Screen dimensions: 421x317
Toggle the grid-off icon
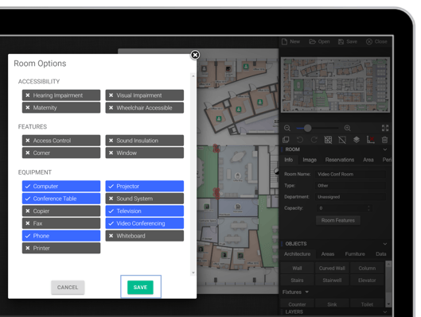[328, 140]
